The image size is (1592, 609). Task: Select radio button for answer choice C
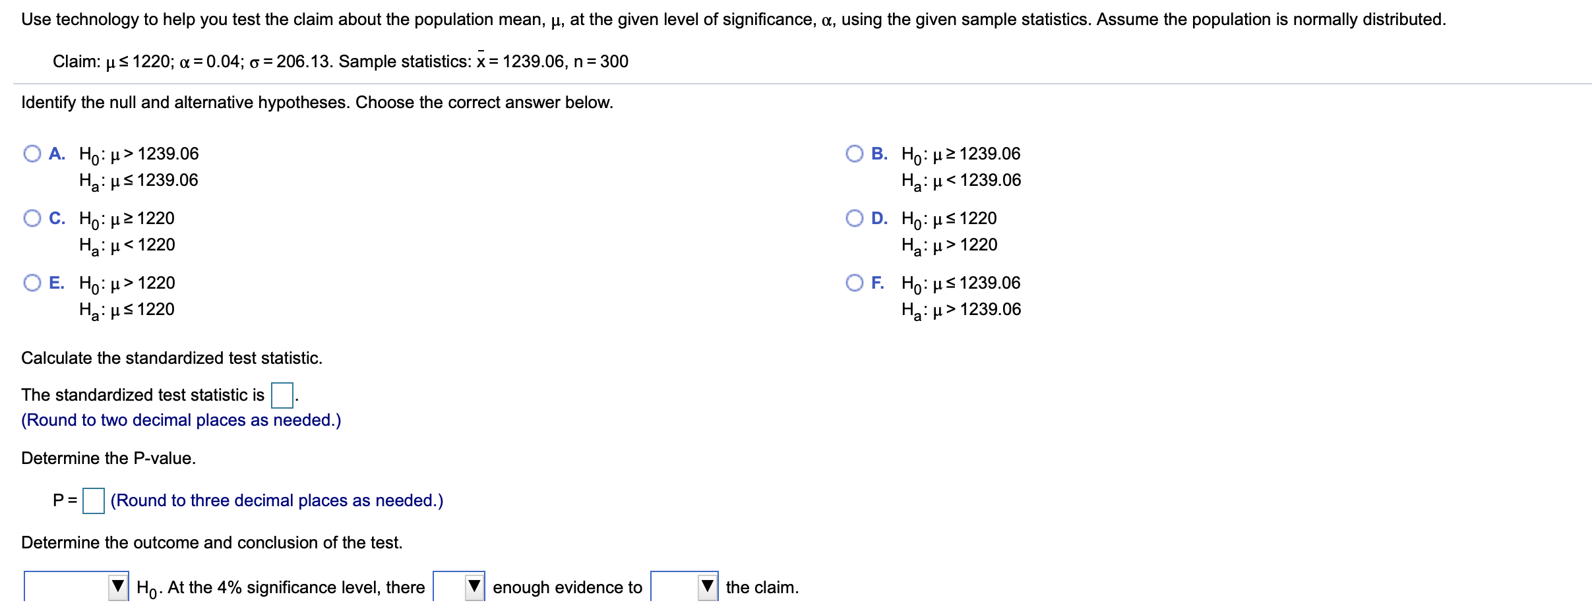click(x=32, y=217)
